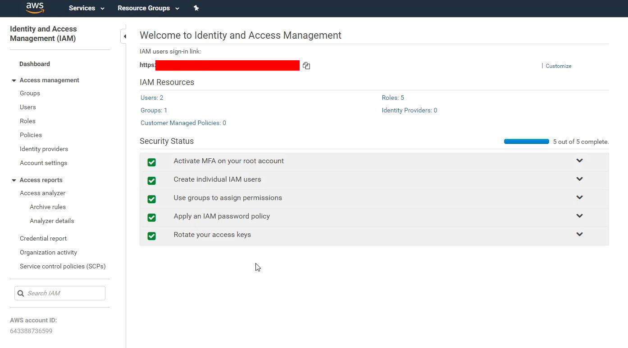Click the AWS account ID number 643388736599
The height and width of the screenshot is (348, 628).
point(31,331)
